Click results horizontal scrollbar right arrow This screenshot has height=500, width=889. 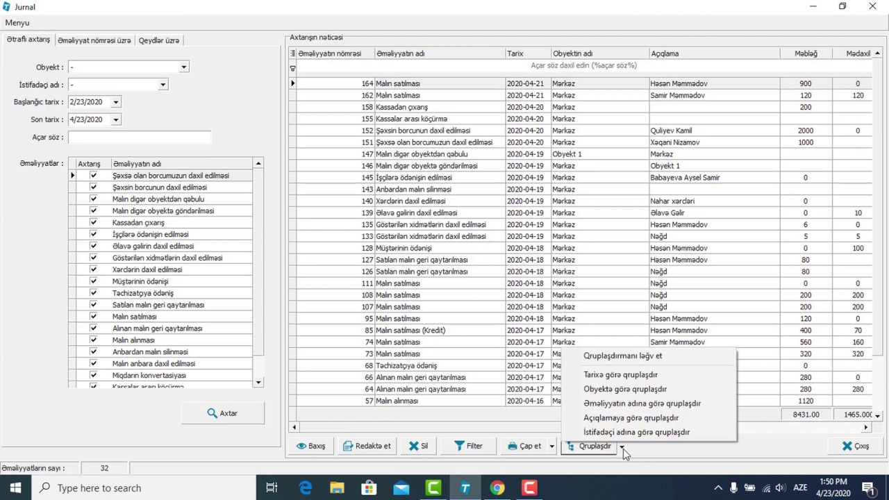pos(866,427)
